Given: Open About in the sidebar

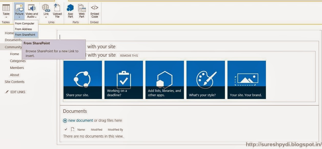Looking at the screenshot, I should [x=15, y=75].
